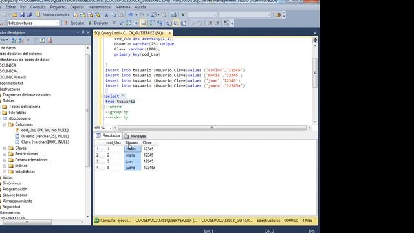
Task: Select the Tablas del sistema folder
Action: pyautogui.click(x=25, y=107)
